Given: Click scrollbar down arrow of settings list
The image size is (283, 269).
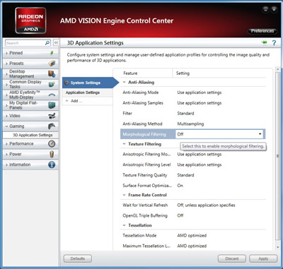Looking at the screenshot, I should [278, 247].
